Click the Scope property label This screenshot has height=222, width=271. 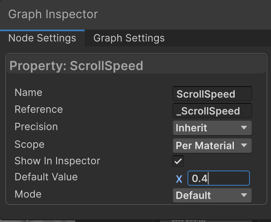tap(29, 144)
